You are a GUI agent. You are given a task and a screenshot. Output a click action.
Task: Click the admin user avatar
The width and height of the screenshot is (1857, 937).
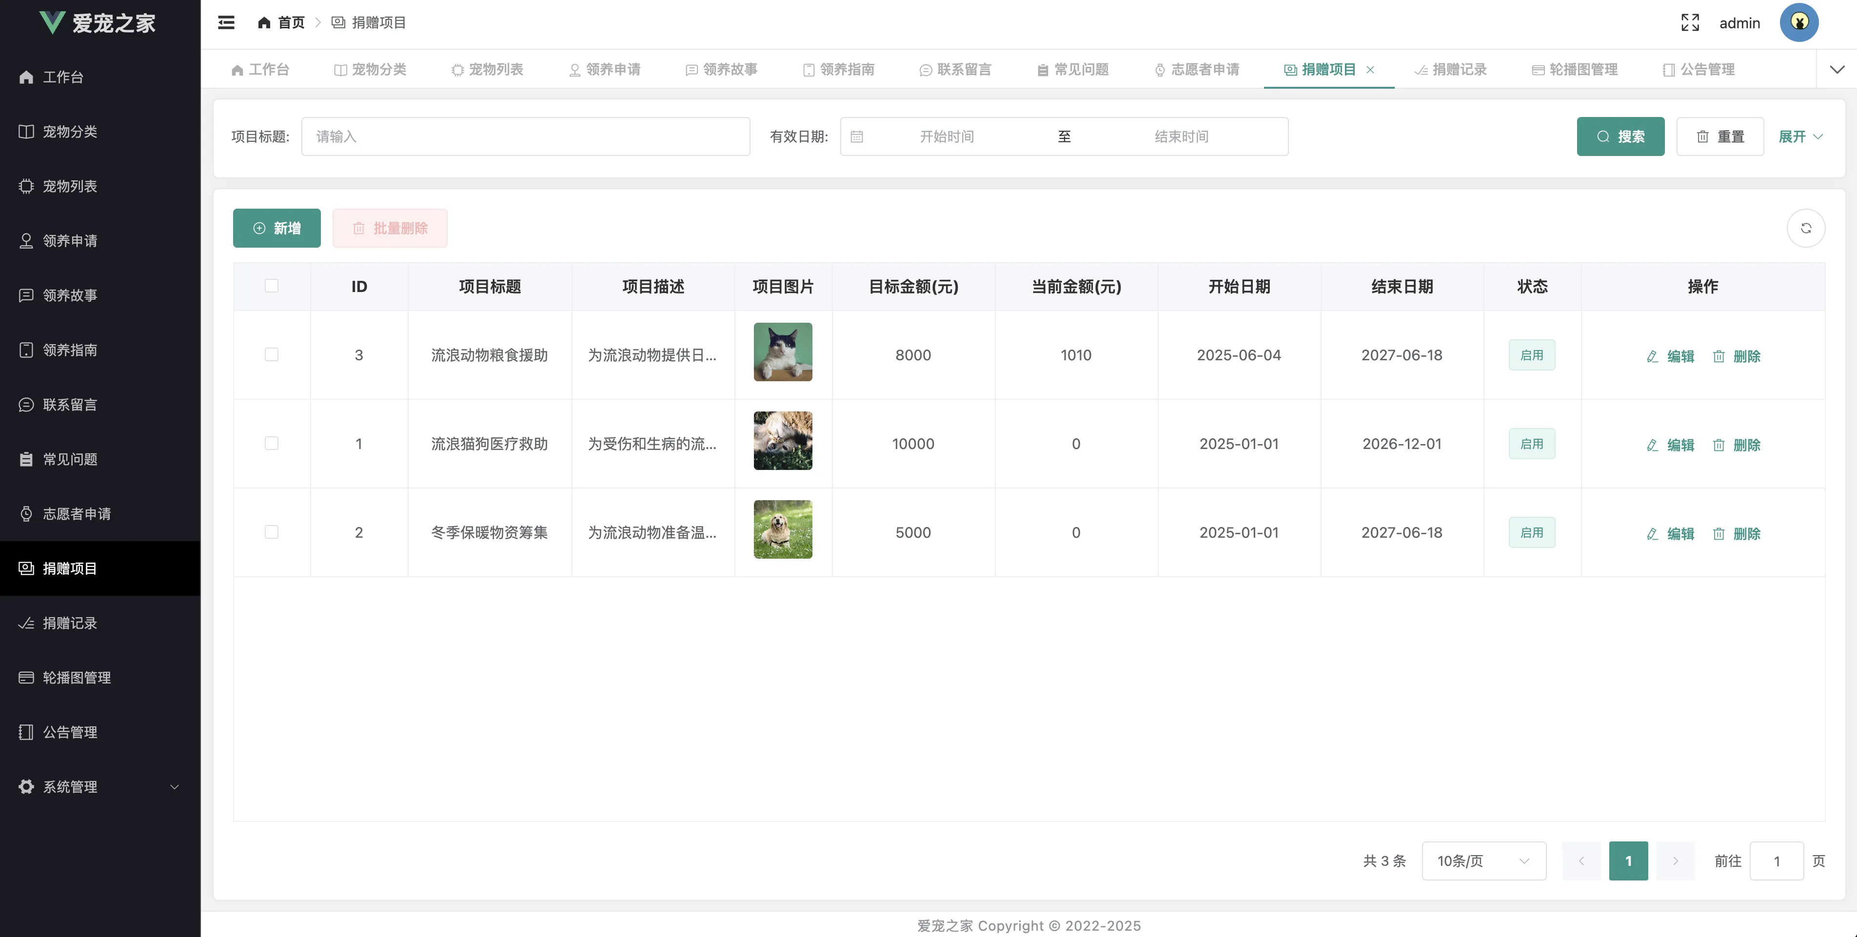pos(1798,22)
